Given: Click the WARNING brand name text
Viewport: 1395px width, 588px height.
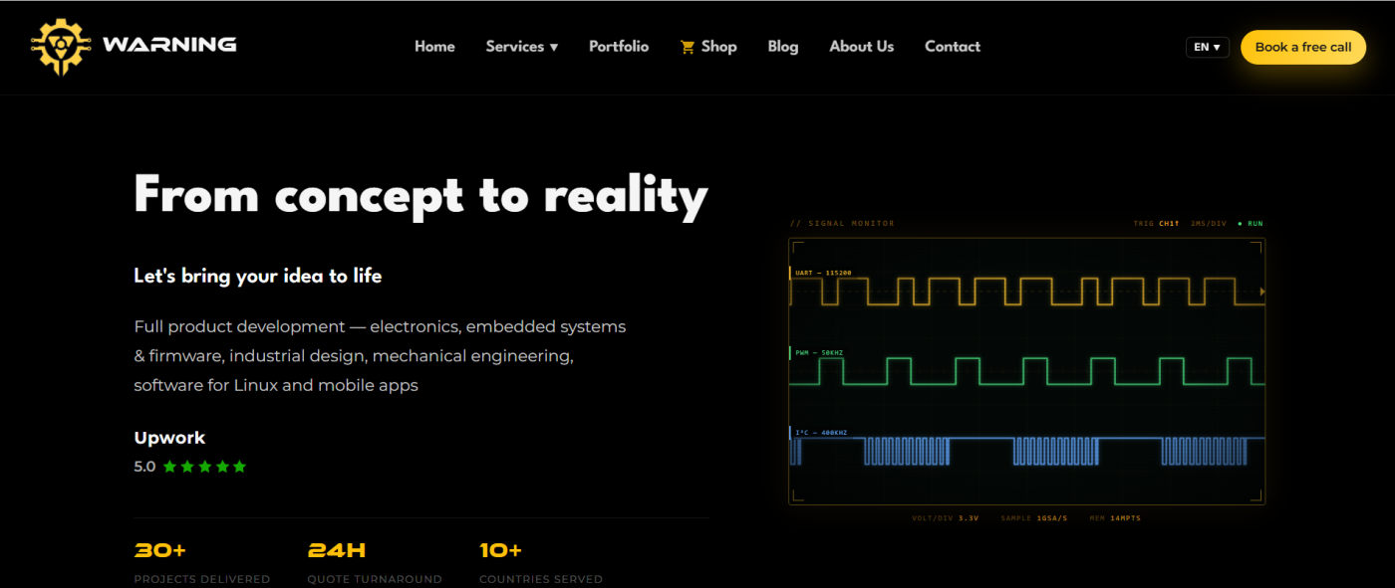Looking at the screenshot, I should pos(169,45).
